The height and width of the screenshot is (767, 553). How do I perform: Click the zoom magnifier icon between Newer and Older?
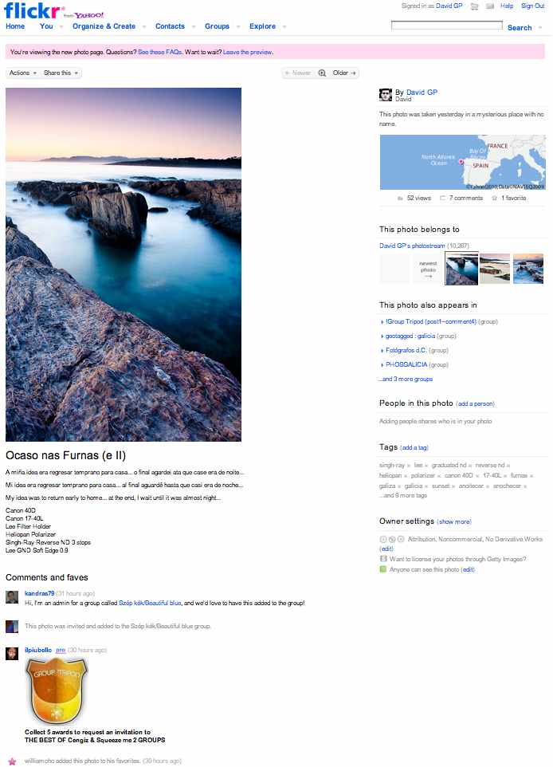pyautogui.click(x=322, y=73)
